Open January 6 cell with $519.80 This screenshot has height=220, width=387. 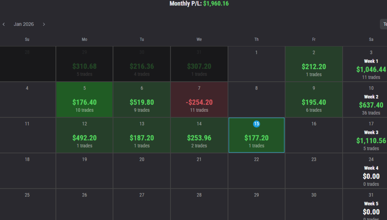[142, 100]
